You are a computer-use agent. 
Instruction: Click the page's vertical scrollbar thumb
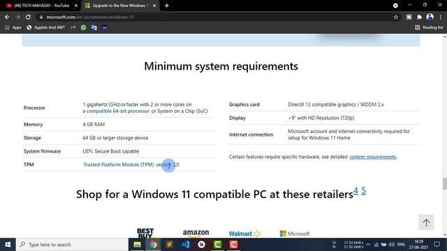445,183
